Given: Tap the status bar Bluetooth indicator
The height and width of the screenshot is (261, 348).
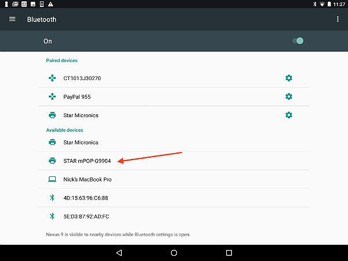Looking at the screenshot, I should pos(314,4).
